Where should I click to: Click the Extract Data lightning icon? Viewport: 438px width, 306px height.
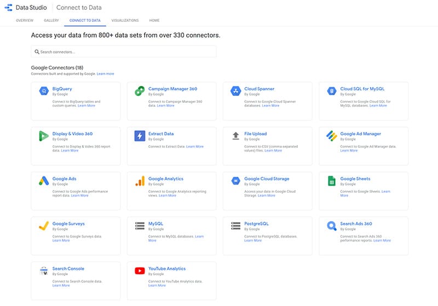[x=140, y=136]
